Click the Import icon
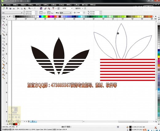 pyautogui.click(x=45, y=8)
